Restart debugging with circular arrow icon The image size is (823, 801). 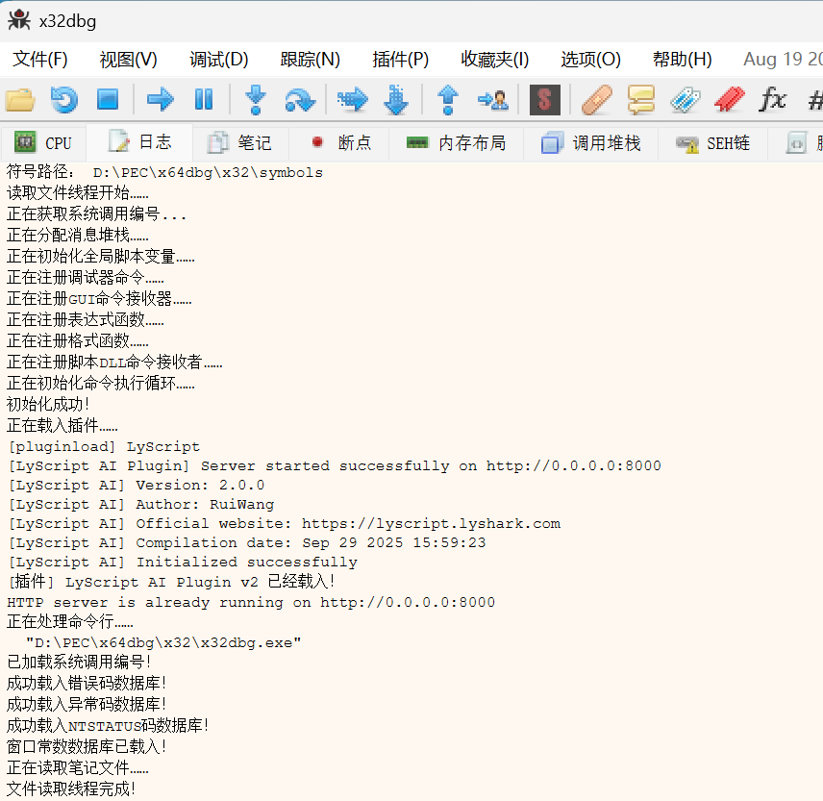(x=64, y=99)
